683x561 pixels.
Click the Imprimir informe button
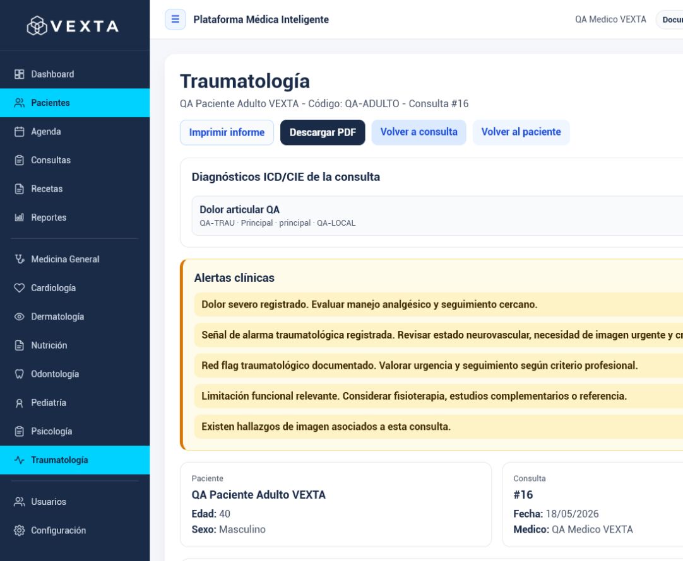click(x=227, y=132)
